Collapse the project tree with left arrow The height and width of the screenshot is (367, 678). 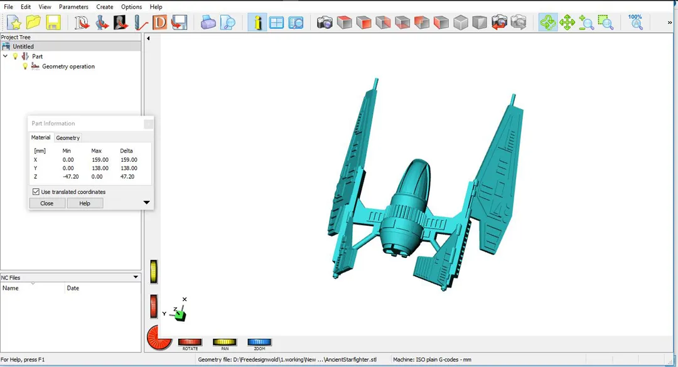148,38
